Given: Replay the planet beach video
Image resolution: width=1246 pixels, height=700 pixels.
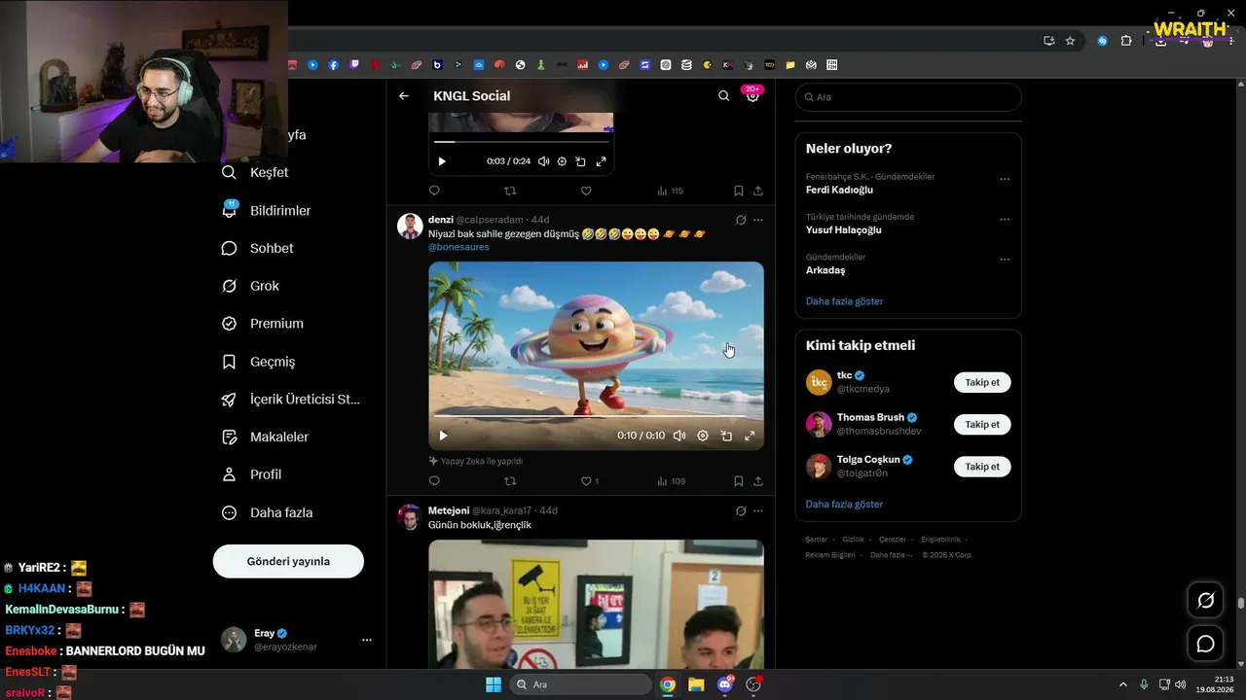Looking at the screenshot, I should pos(443,436).
